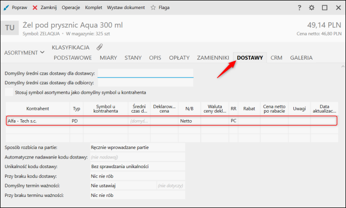Click the Netto cell
The image size is (346, 208).
click(189, 121)
